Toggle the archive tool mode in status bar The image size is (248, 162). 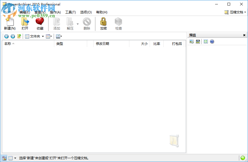4,158
